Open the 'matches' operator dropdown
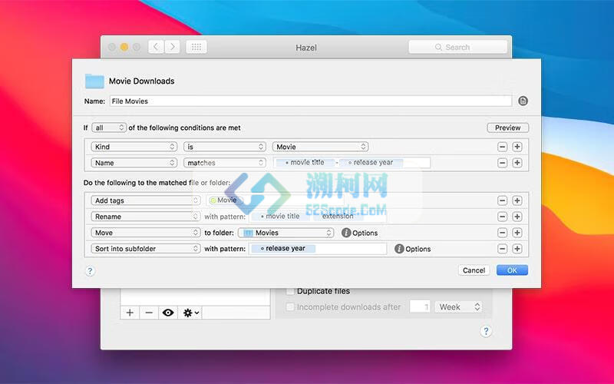 pyautogui.click(x=225, y=163)
